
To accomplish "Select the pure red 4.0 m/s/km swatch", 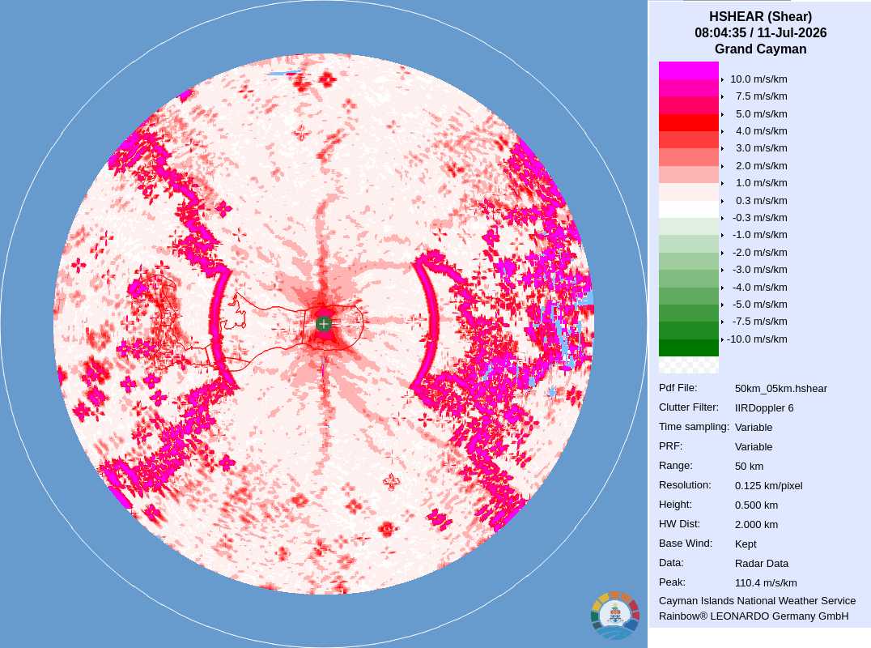I will (x=689, y=122).
